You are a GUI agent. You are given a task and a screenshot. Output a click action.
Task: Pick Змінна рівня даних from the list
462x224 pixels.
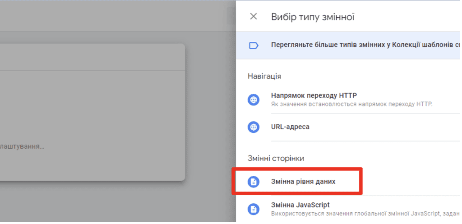(349, 182)
